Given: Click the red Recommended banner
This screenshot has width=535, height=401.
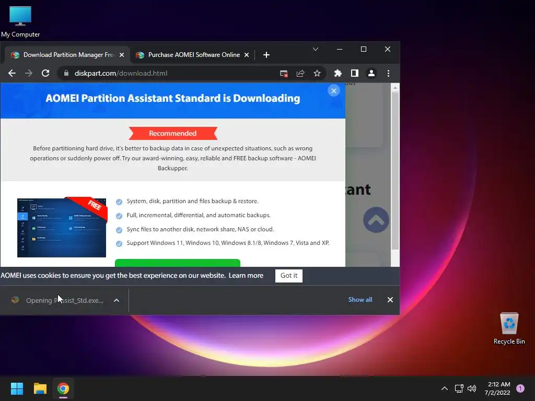Looking at the screenshot, I should [172, 133].
